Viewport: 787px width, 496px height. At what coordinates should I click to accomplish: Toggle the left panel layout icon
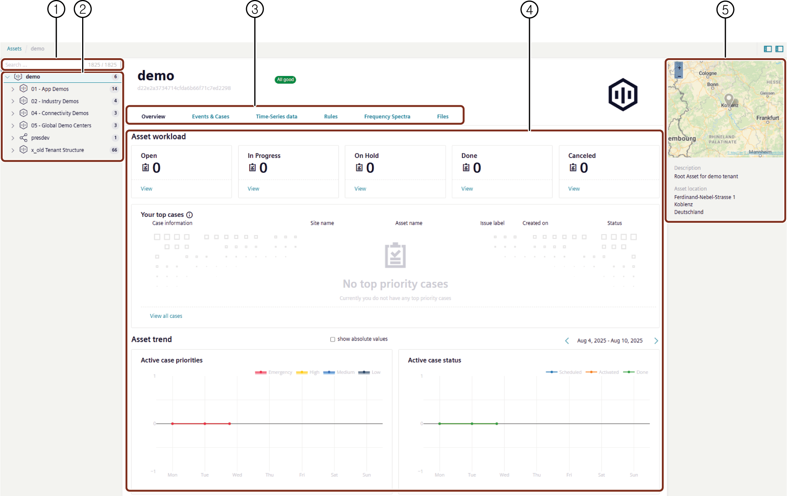[768, 49]
